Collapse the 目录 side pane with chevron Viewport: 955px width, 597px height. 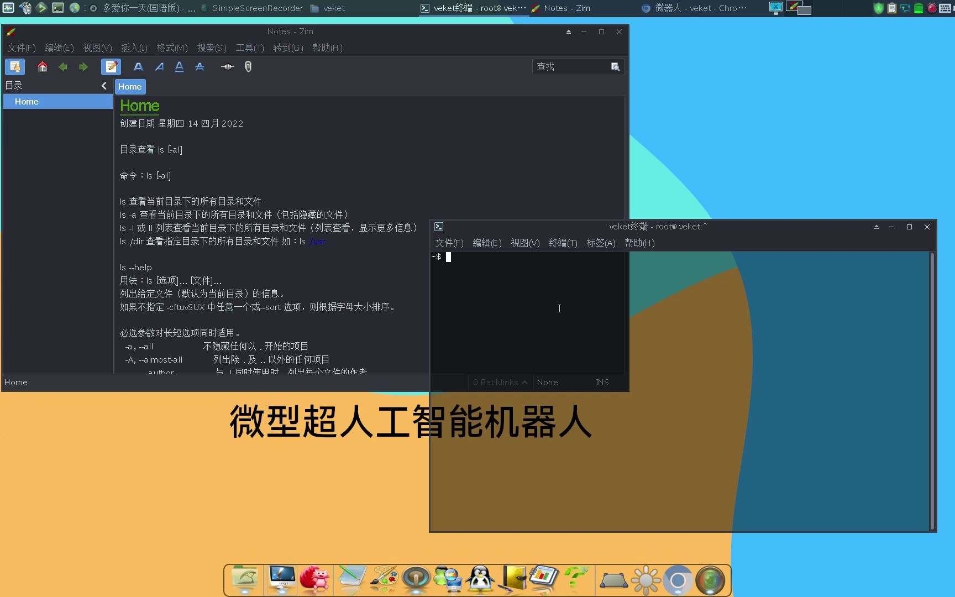(104, 86)
